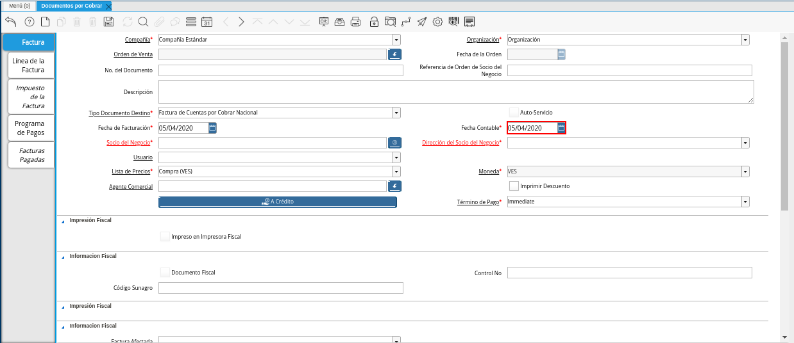Open the gear process icon in the toolbar

(437, 22)
